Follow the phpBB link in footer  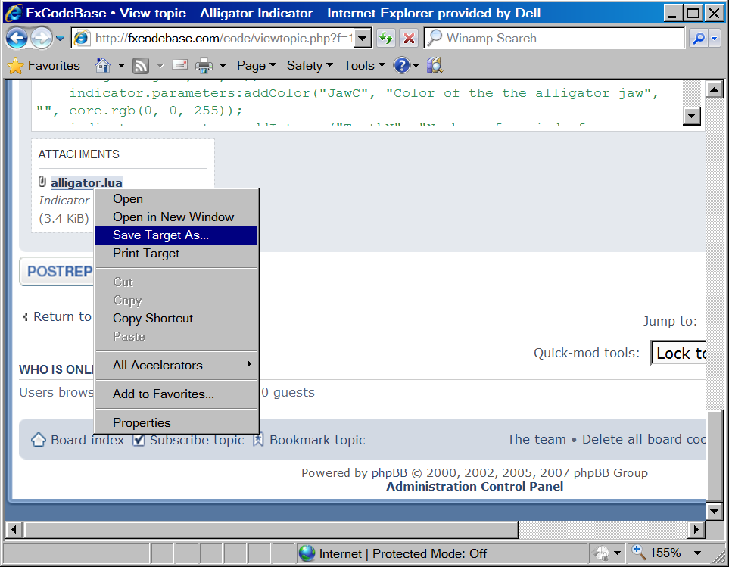(x=390, y=472)
